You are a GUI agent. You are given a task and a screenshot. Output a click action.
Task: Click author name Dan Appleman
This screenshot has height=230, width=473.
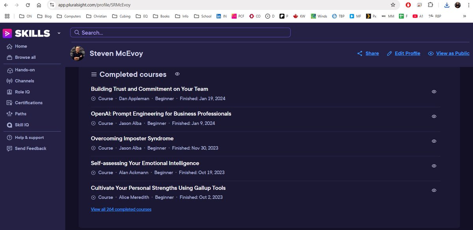[134, 99]
